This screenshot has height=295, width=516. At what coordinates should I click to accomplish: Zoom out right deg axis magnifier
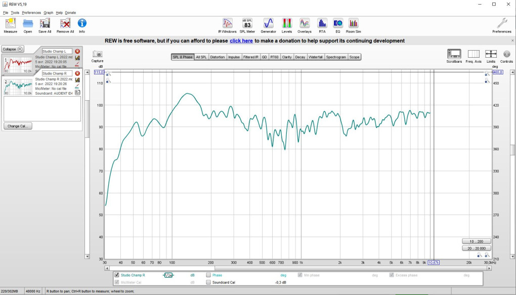(x=487, y=80)
